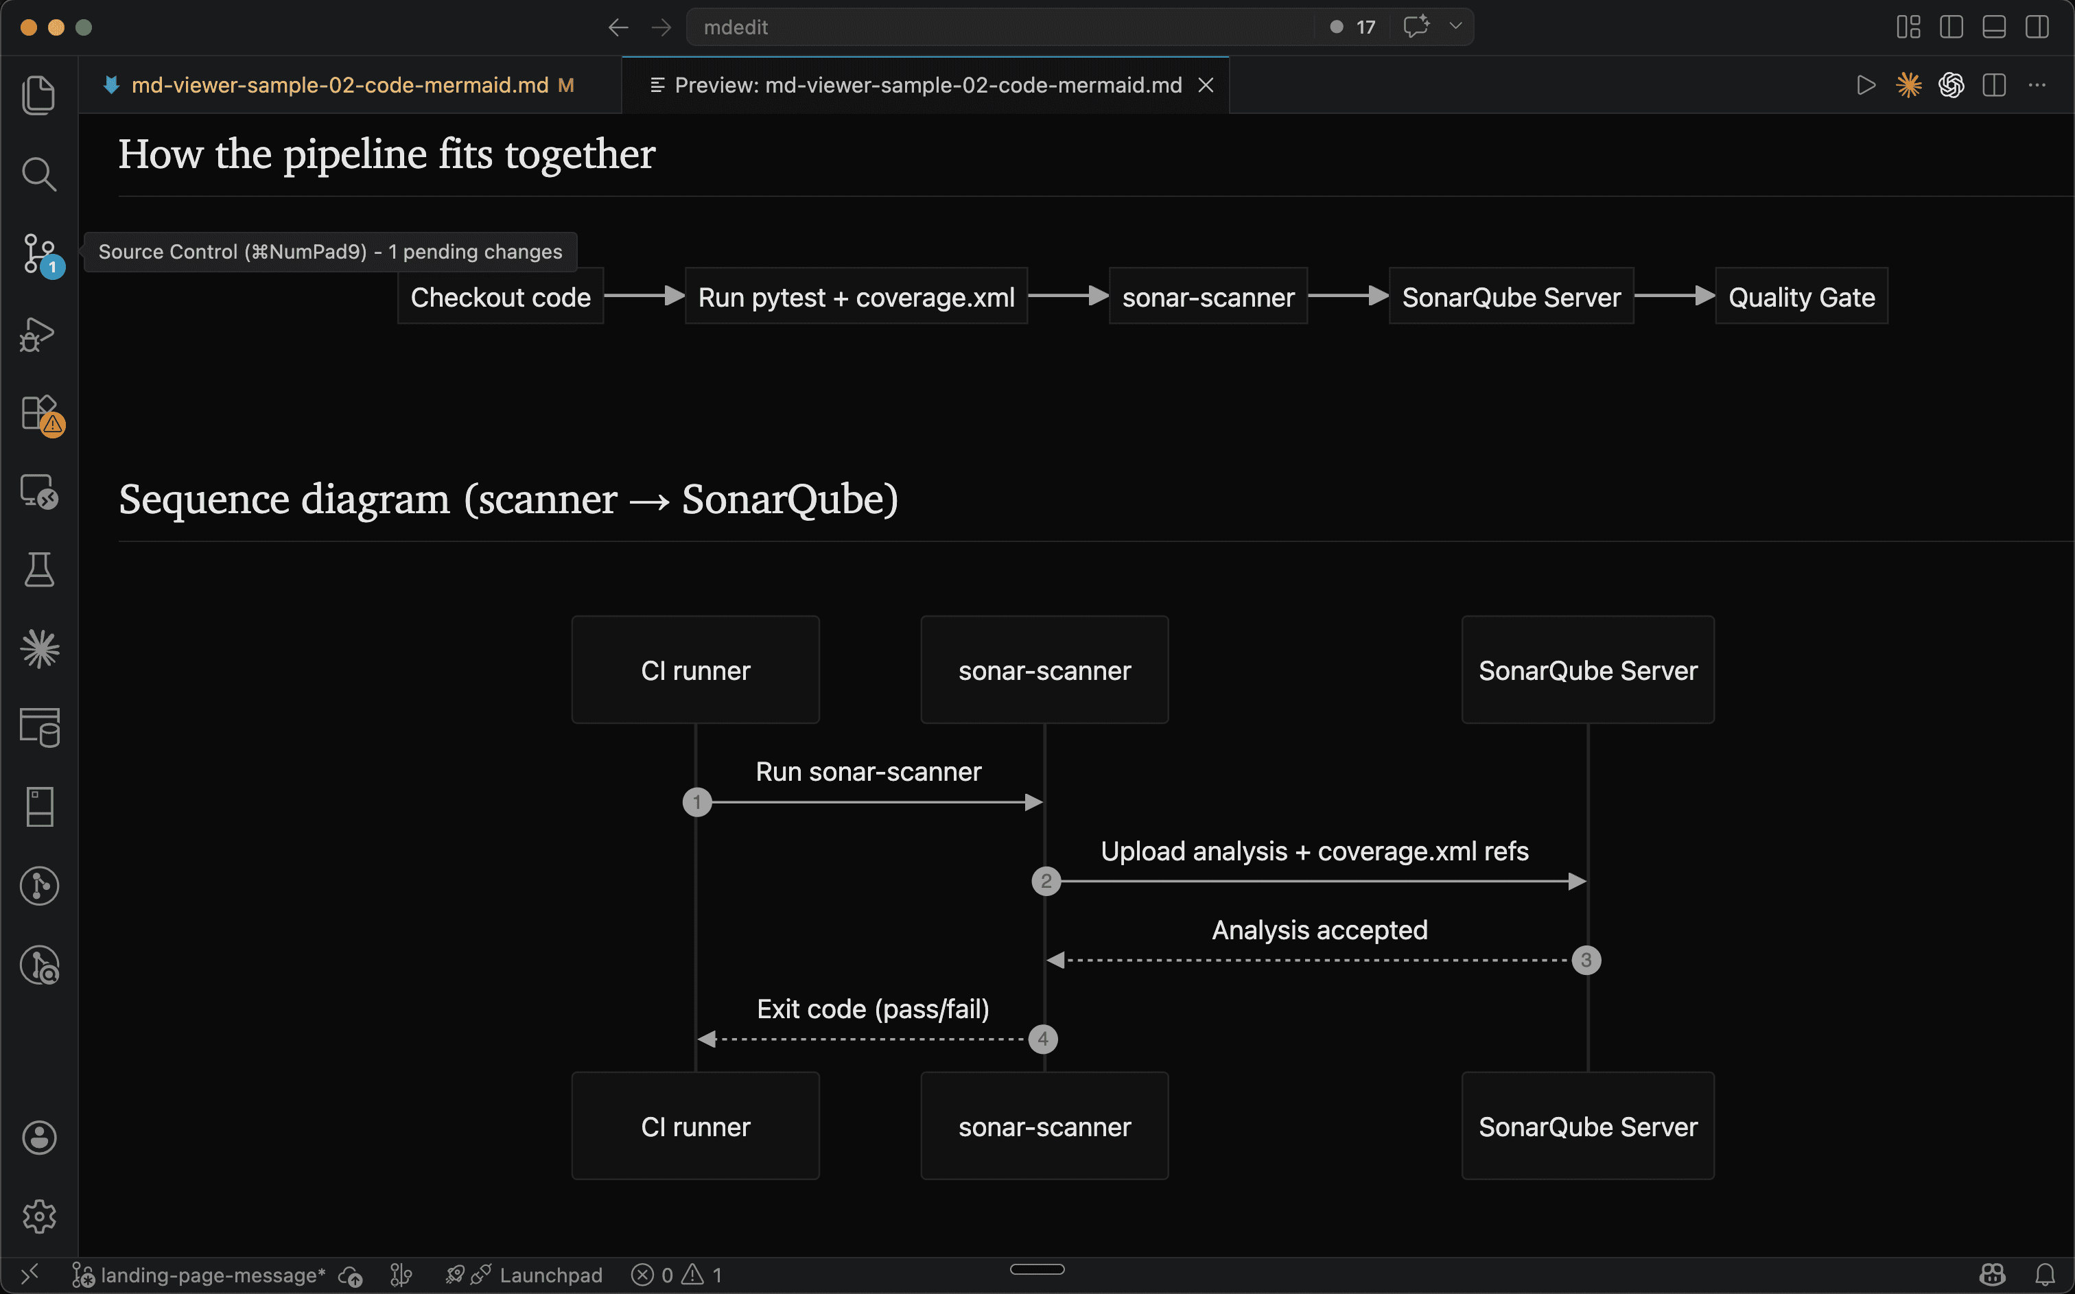
Task: Click the 17 indicator in title bar
Action: pyautogui.click(x=1353, y=27)
